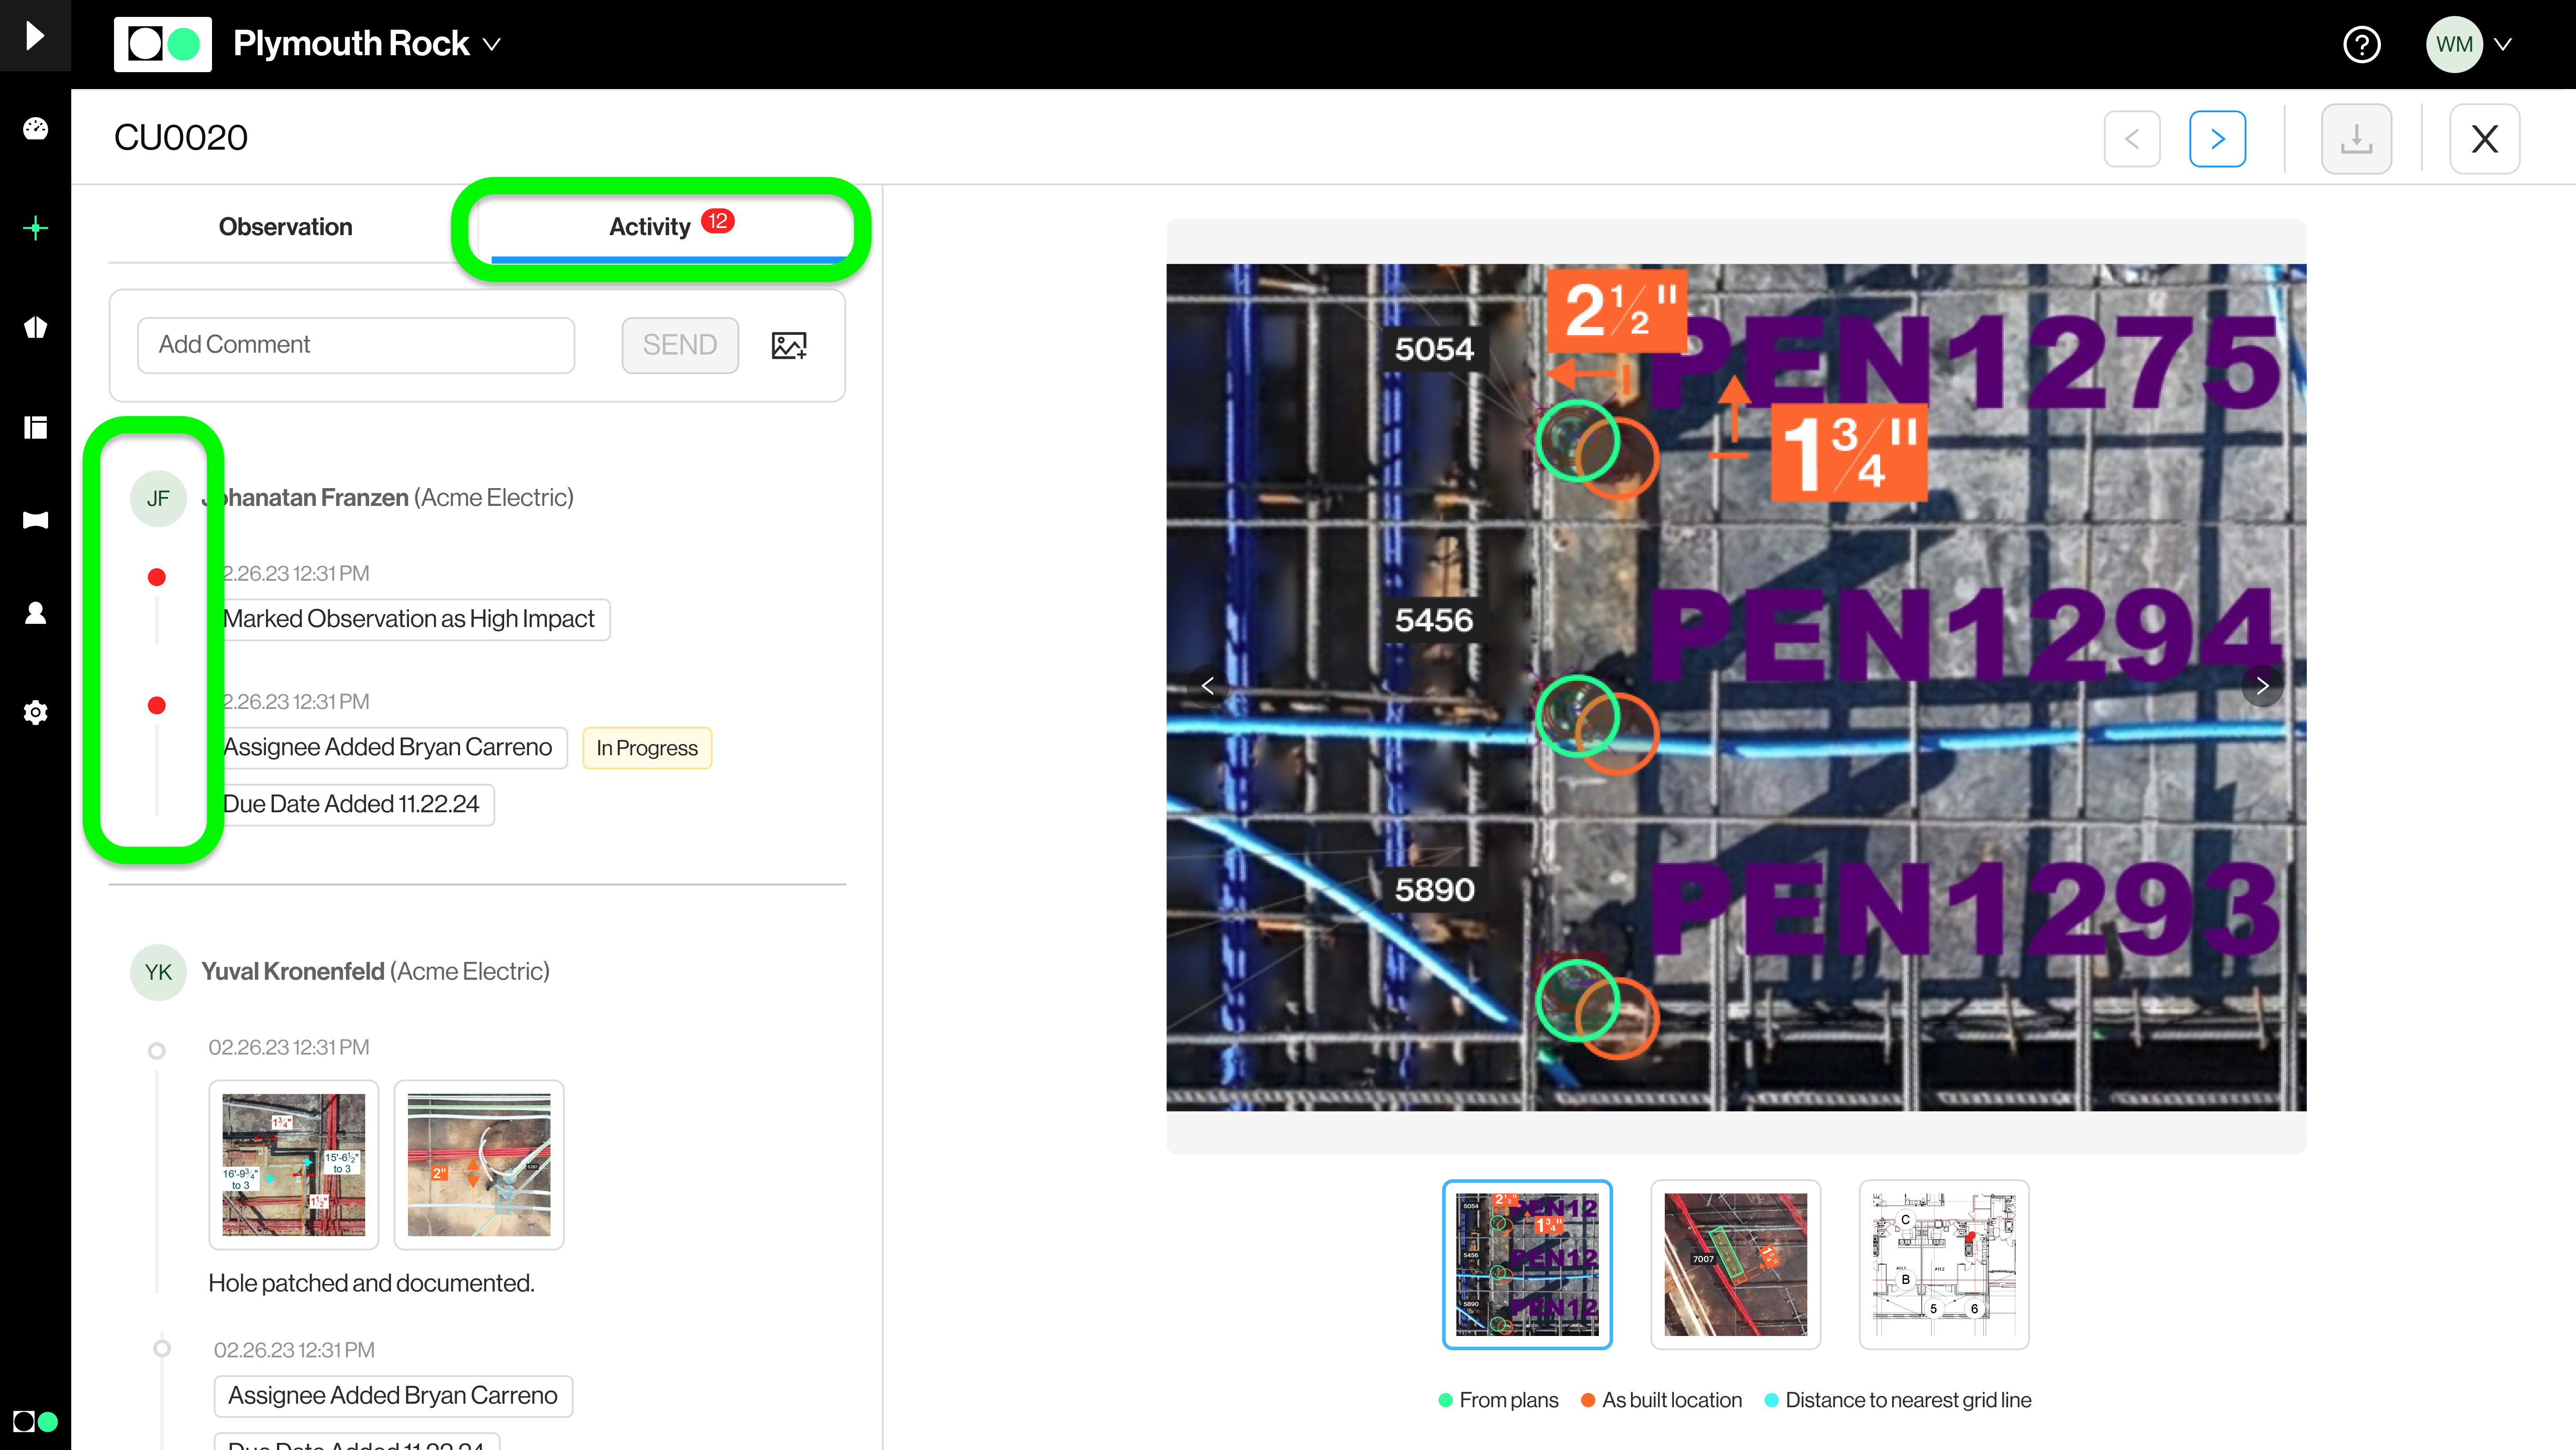Download the CU0020 observation

[x=2356, y=138]
